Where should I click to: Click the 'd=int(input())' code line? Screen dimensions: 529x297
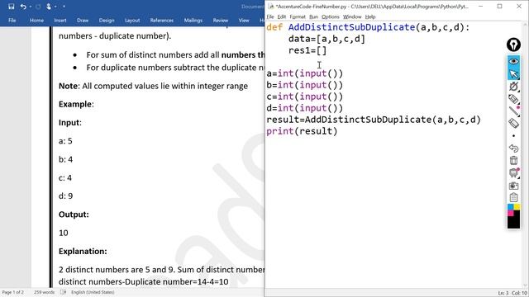tap(304, 108)
